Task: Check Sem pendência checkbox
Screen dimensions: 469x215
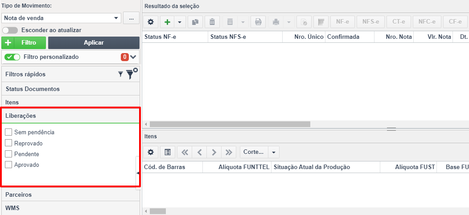Action: pyautogui.click(x=8, y=132)
